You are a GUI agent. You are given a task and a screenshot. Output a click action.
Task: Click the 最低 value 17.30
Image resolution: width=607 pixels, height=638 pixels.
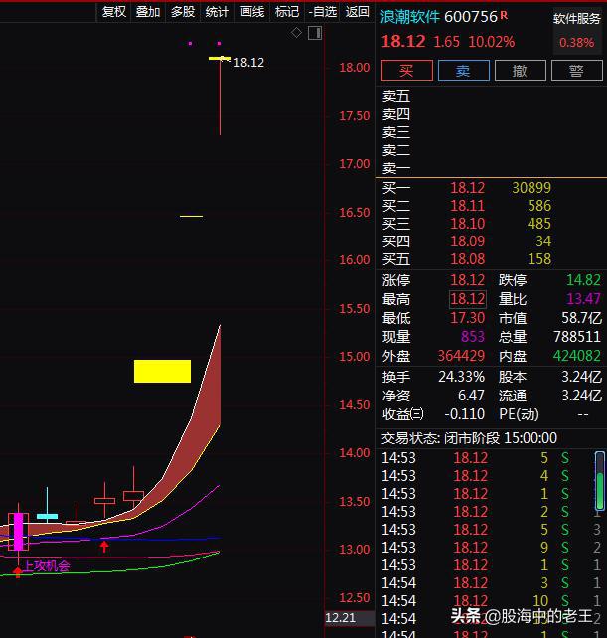(468, 318)
